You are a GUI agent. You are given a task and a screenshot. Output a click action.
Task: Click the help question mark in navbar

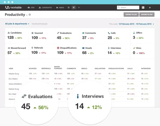[x=150, y=8]
